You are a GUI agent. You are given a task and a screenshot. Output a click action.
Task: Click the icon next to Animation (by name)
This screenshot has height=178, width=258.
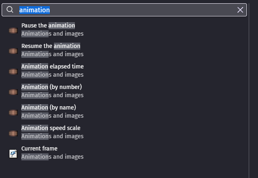coord(13,112)
